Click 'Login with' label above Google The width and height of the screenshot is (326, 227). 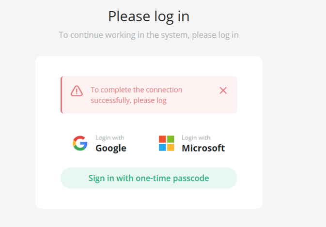coord(110,137)
